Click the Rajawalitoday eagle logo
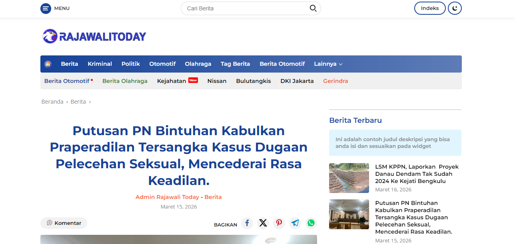Screen dimensions: 515x244 point(50,36)
